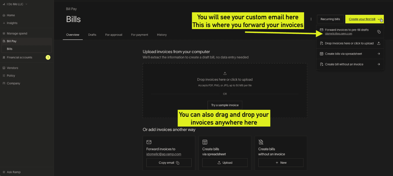Click the Manage spend icon
Screen dimensions: 393x176
[x=4, y=33]
